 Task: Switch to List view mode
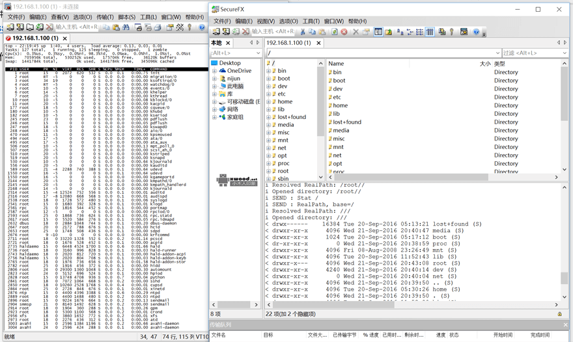[419, 32]
